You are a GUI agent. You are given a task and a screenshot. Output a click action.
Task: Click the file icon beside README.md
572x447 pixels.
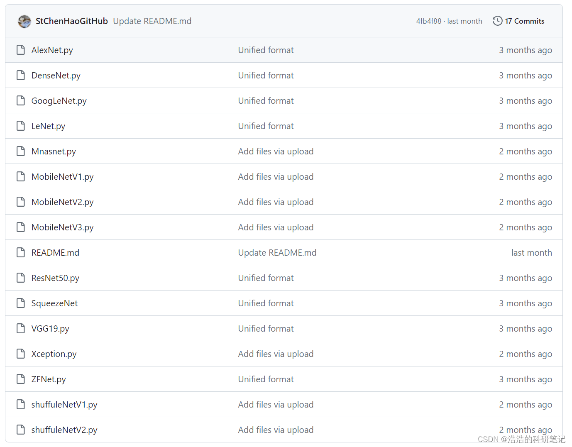click(x=21, y=252)
